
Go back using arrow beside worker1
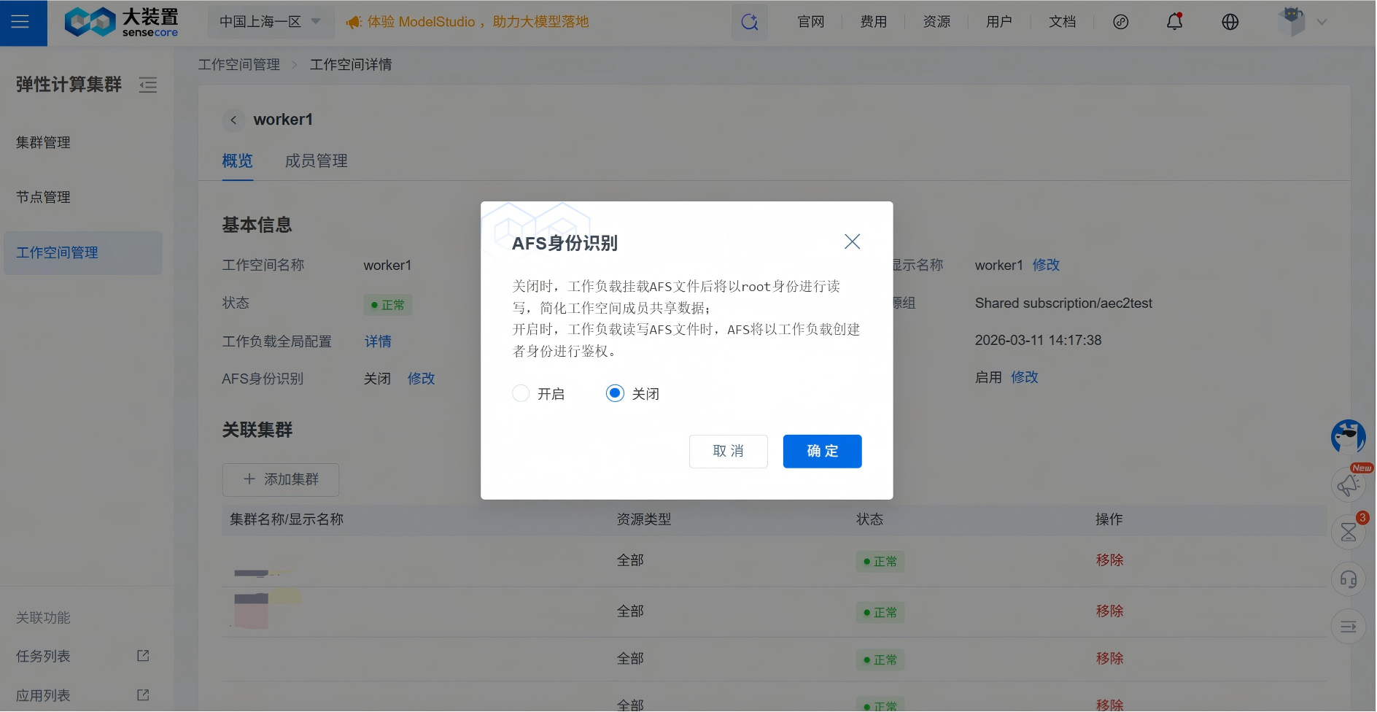tap(233, 120)
